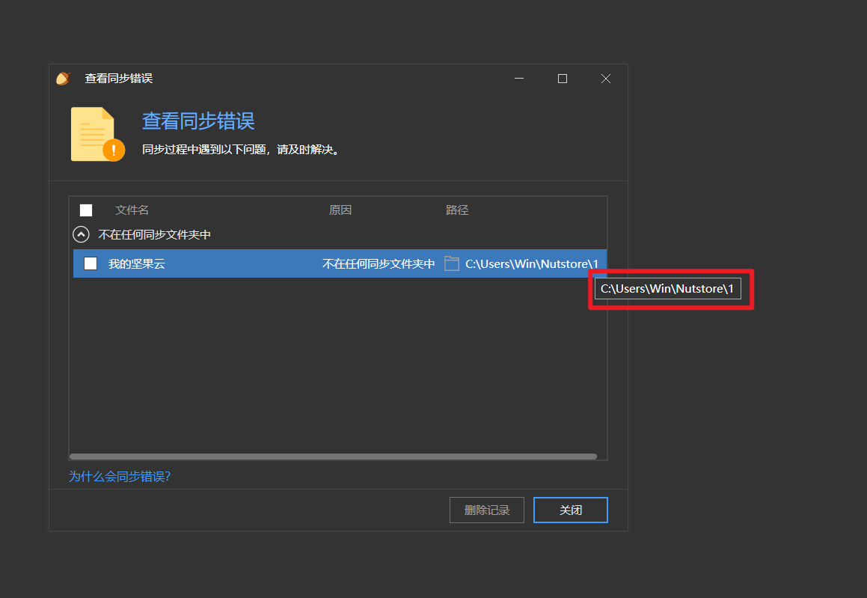Collapse the 不在任何同步文件夹中 group
This screenshot has width=867, height=598.
pos(81,234)
